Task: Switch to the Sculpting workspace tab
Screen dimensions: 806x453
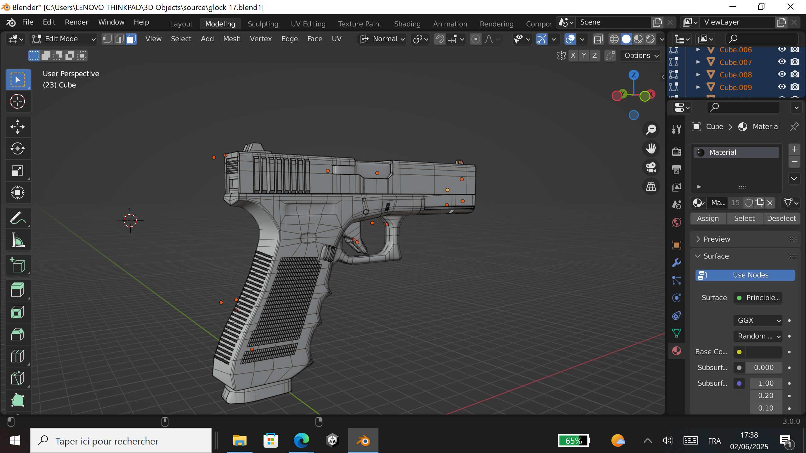Action: (x=263, y=24)
